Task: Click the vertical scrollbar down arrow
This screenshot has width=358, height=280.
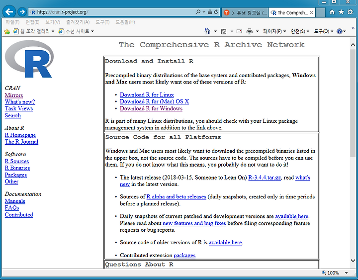Action: tap(353, 261)
